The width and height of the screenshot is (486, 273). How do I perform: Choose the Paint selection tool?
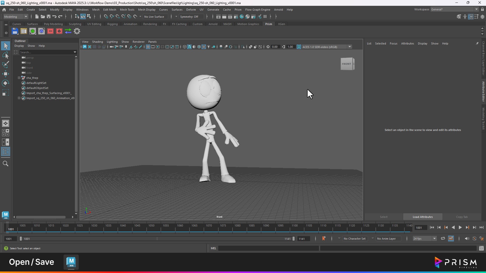pyautogui.click(x=6, y=64)
